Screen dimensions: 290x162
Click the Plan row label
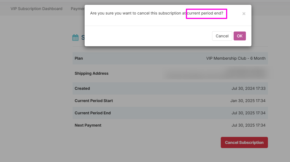[x=79, y=58]
